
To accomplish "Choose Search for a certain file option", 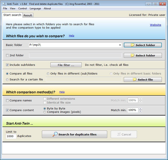I will pyautogui.click(x=8, y=79).
